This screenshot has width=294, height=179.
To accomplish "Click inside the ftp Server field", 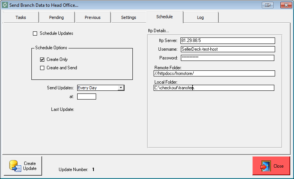I will point(227,40).
